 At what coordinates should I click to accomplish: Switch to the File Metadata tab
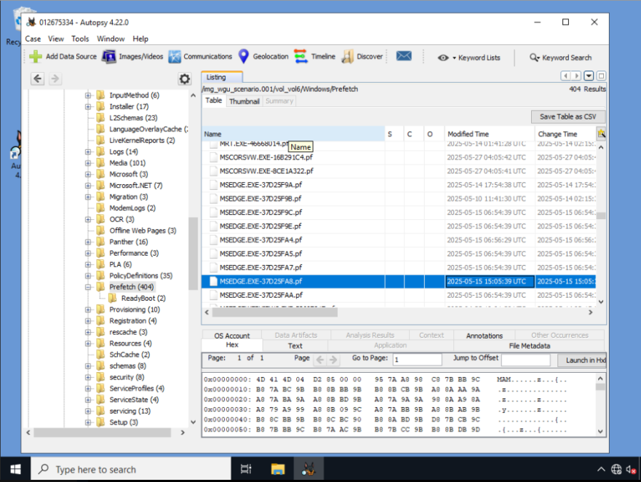coord(530,346)
